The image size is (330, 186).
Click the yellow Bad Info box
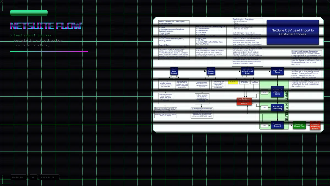[x=233, y=82]
